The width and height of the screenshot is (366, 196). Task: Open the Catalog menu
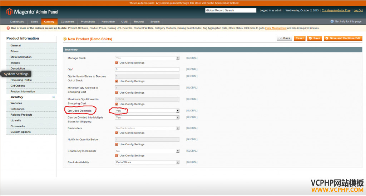(49, 22)
